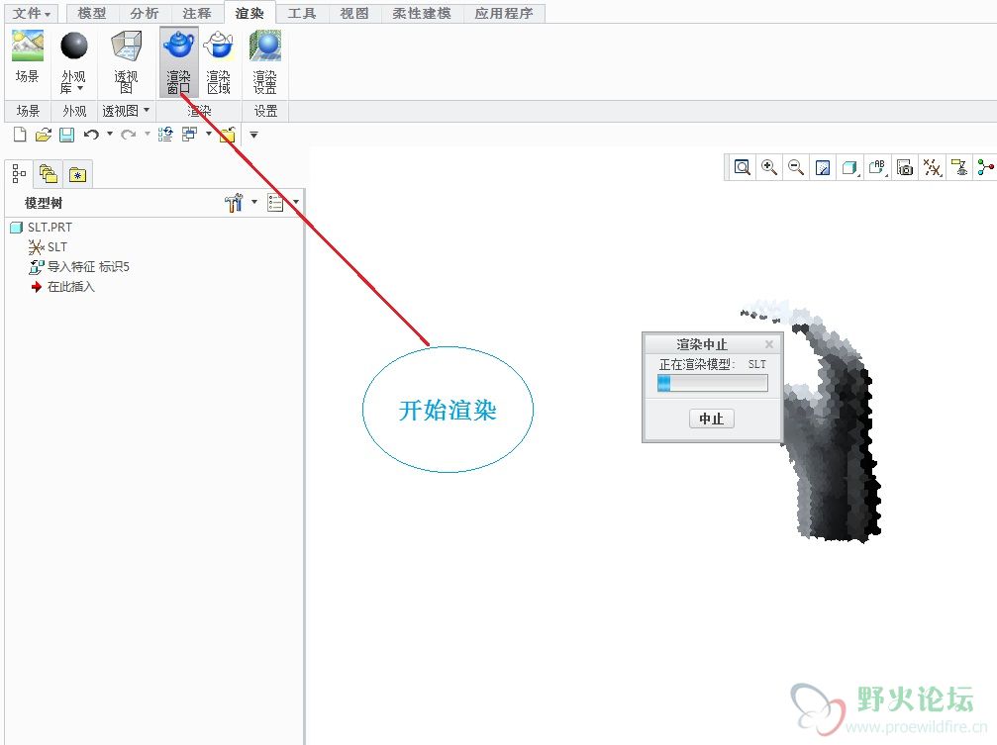This screenshot has width=997, height=745.
Task: Close the 渲染中止 dialog
Action: pyautogui.click(x=768, y=344)
